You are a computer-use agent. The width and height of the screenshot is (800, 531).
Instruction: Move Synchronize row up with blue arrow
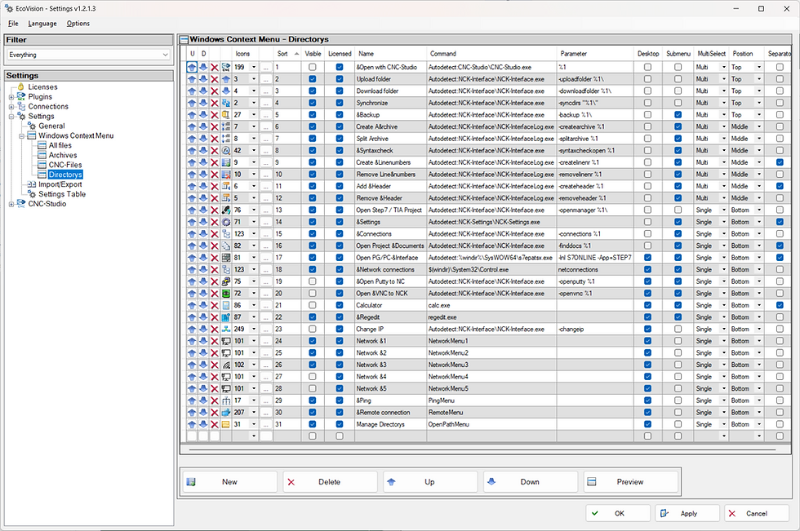point(192,103)
